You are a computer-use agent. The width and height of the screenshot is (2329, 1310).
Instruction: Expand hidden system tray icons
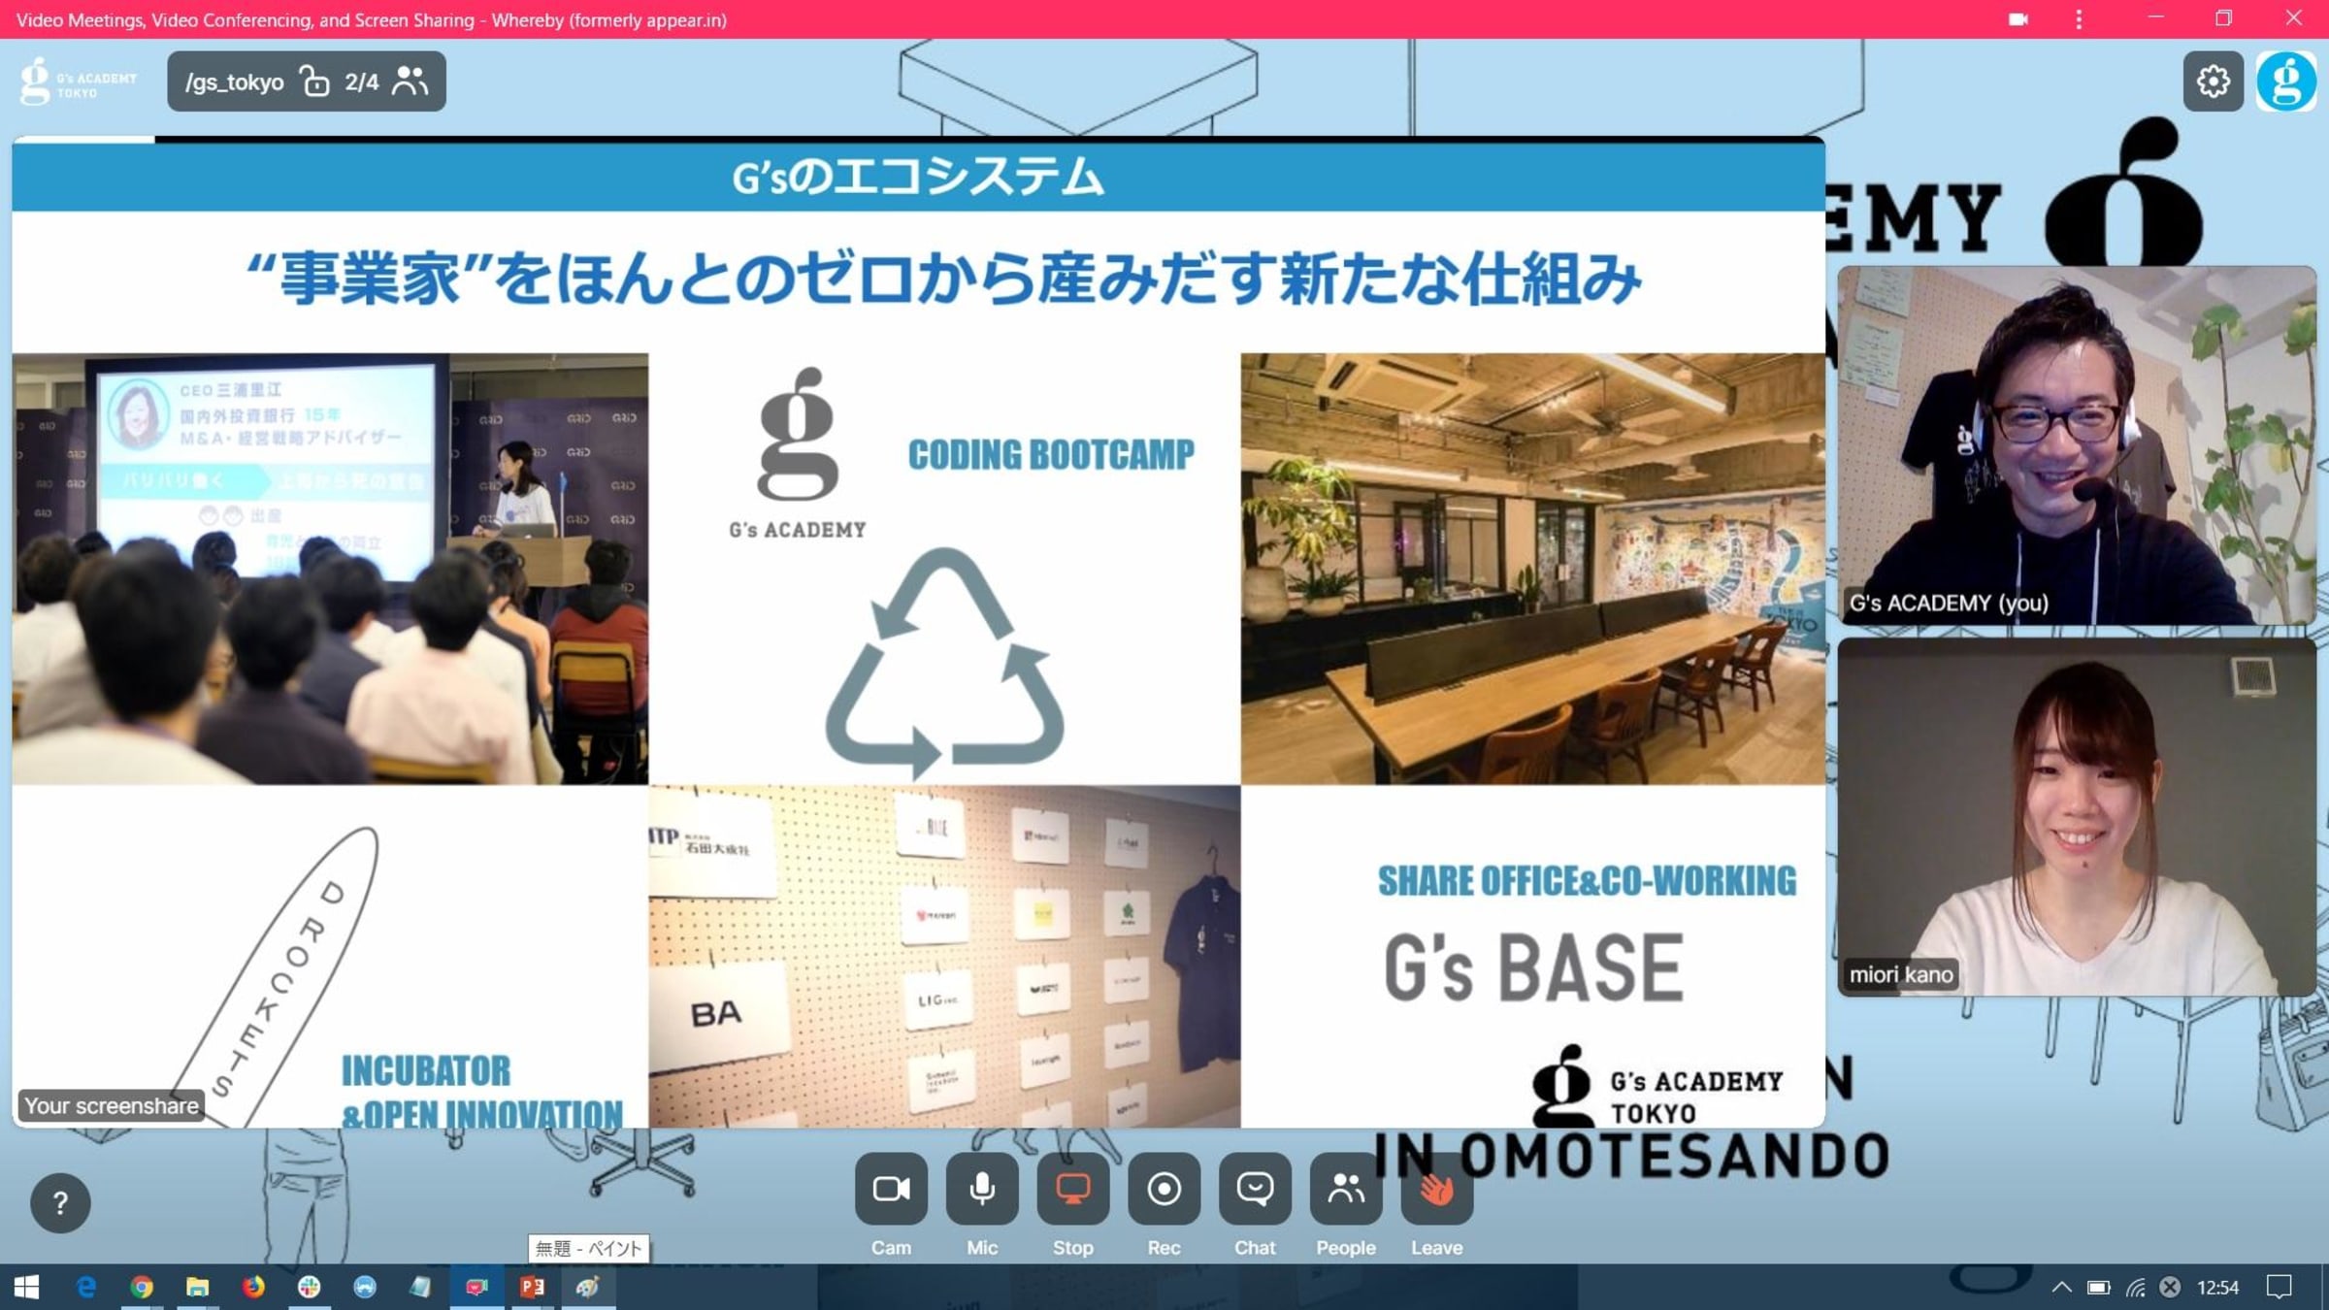[2061, 1288]
